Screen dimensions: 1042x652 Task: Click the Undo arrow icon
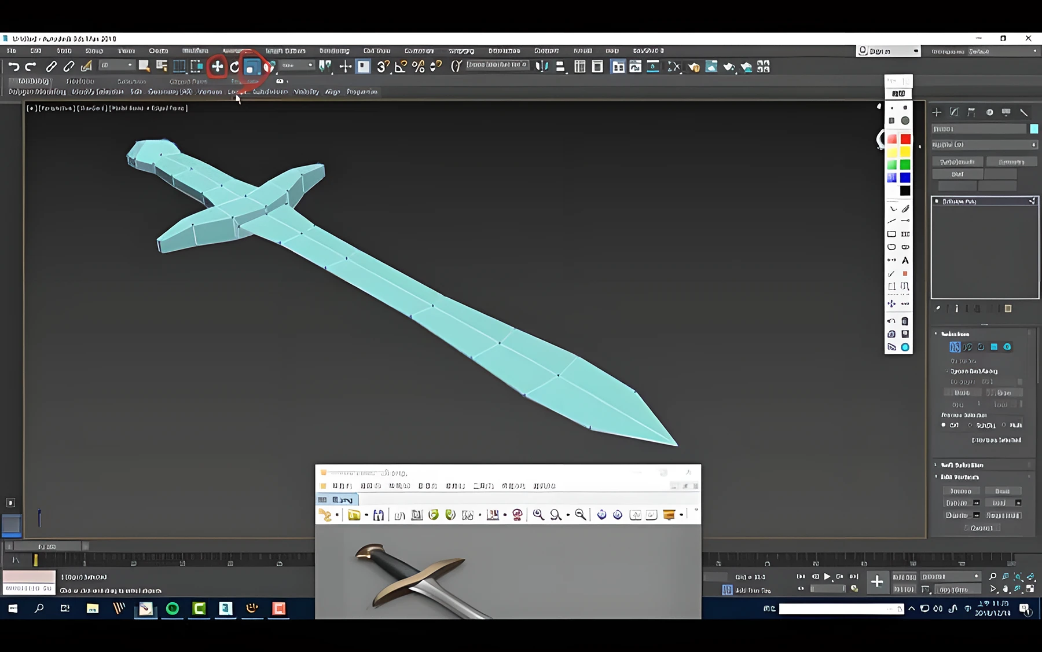[x=14, y=67]
